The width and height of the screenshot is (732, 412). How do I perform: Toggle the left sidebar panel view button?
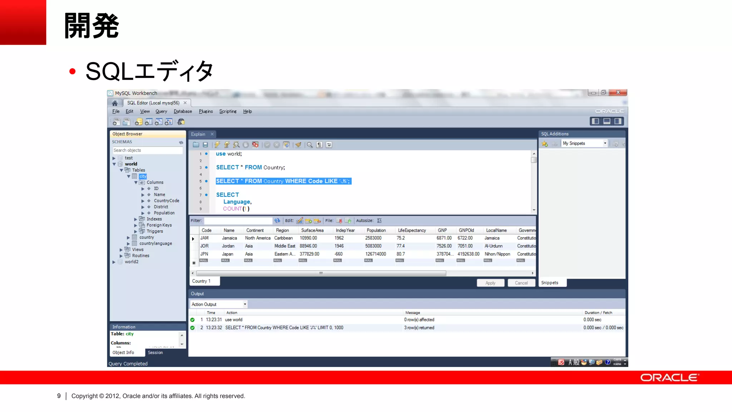point(595,121)
